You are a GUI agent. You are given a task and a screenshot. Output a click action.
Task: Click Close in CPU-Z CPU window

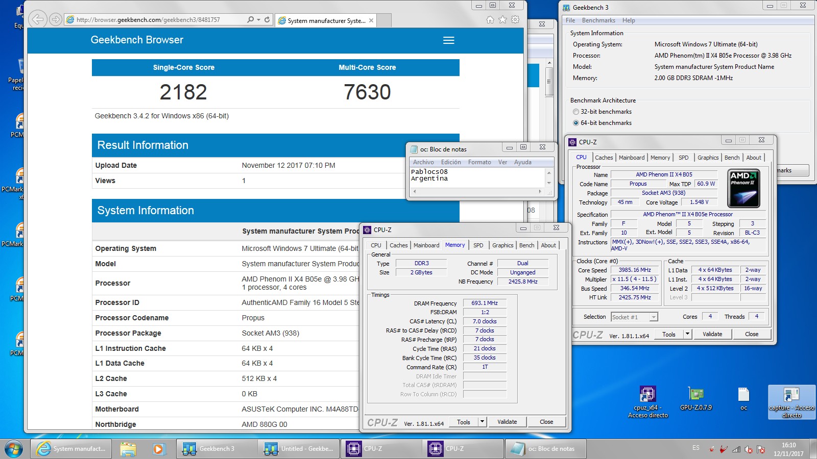click(x=752, y=334)
